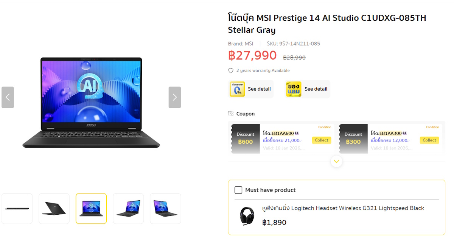This screenshot has height=243, width=454.
Task: Click the coupon ticket icon
Action: [x=231, y=114]
